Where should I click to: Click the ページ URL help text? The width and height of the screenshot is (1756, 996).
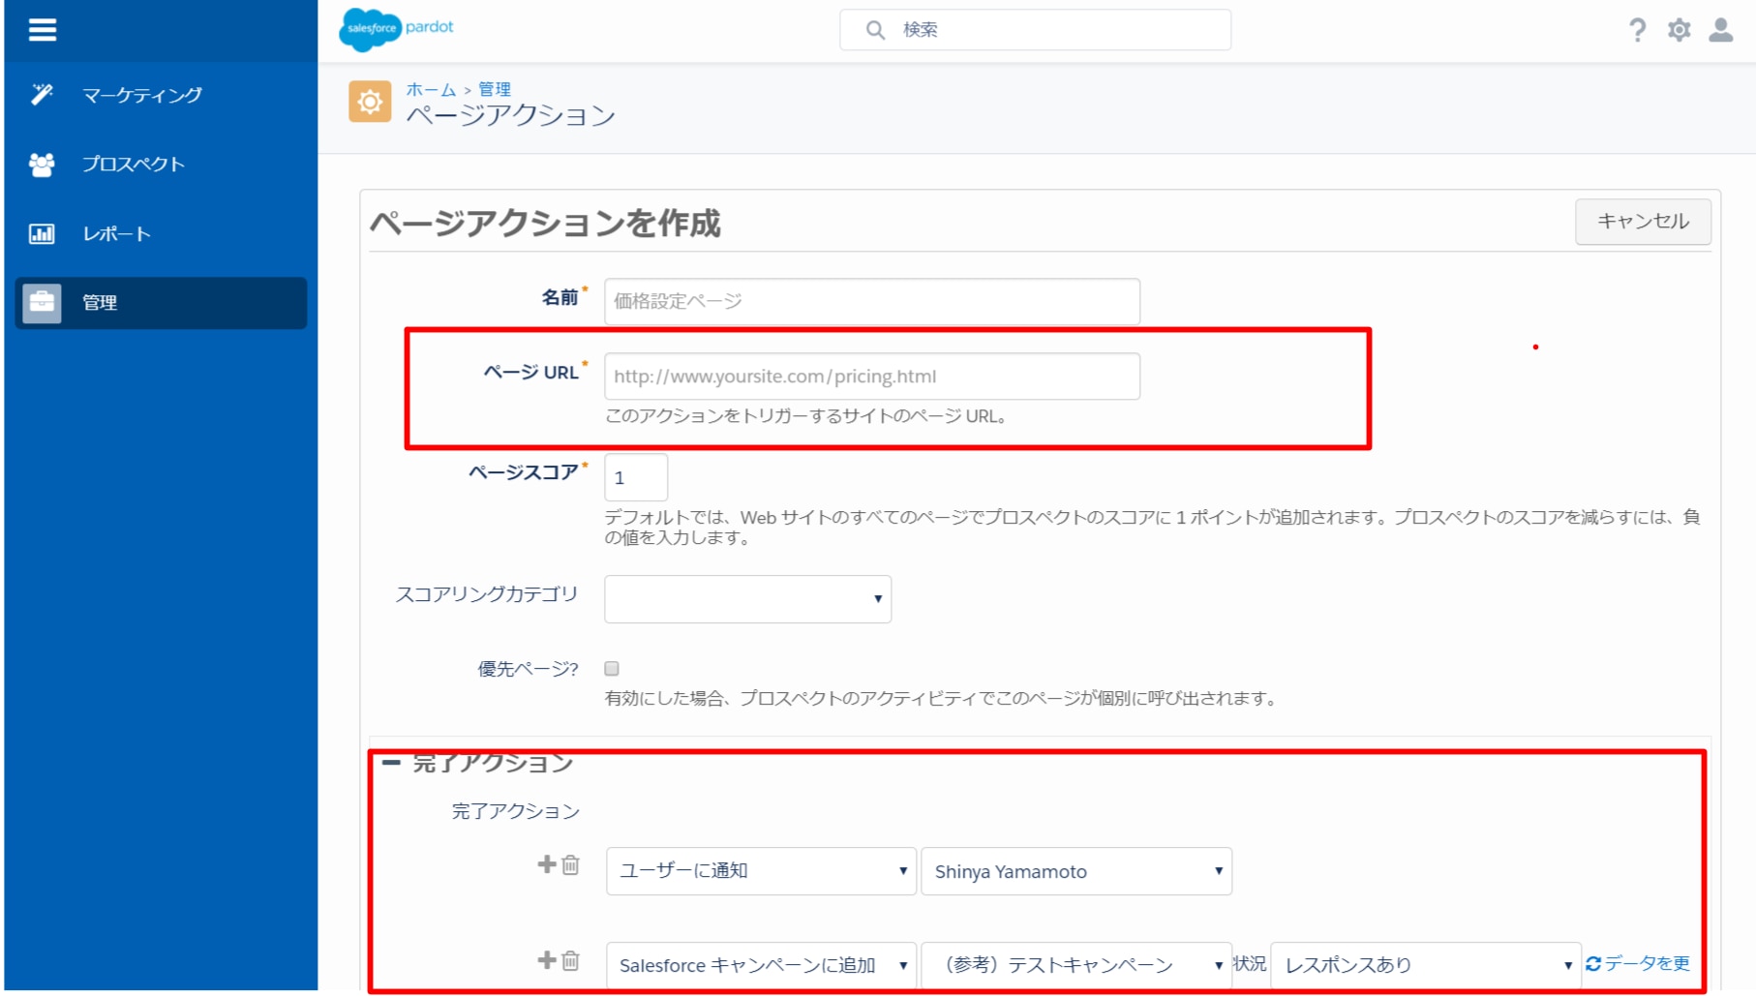coord(809,416)
